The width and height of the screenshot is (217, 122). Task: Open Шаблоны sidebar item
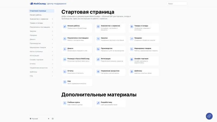click(x=42, y=72)
